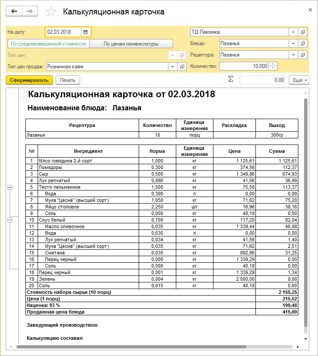Click the forward navigation arrow
The height and width of the screenshot is (356, 318).
(x=30, y=11)
